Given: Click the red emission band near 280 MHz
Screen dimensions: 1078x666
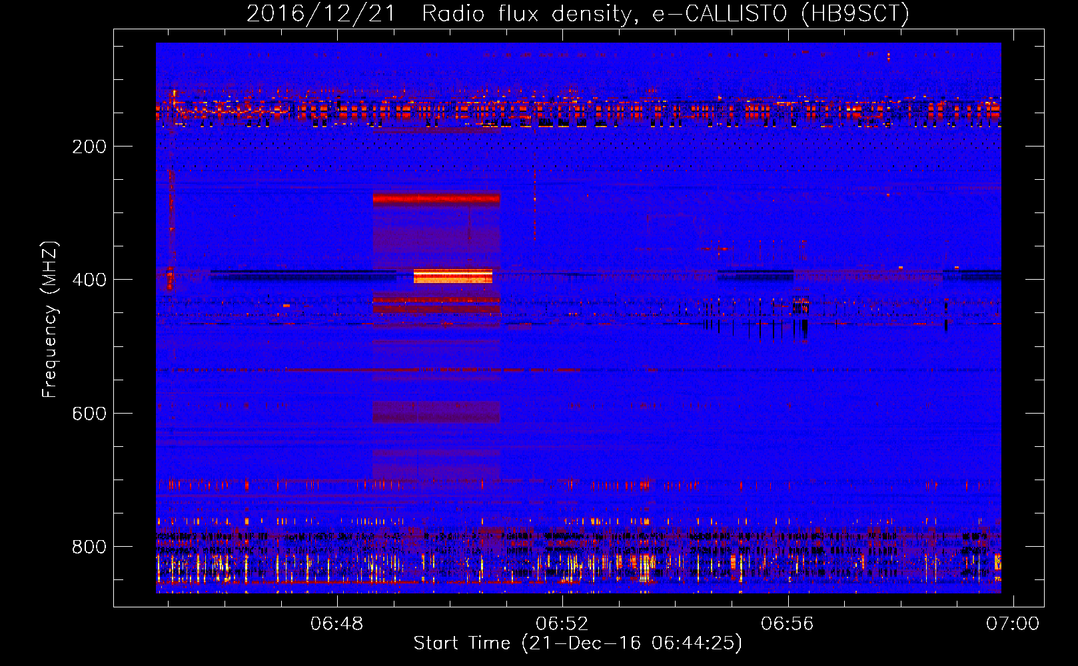Looking at the screenshot, I should tap(436, 198).
